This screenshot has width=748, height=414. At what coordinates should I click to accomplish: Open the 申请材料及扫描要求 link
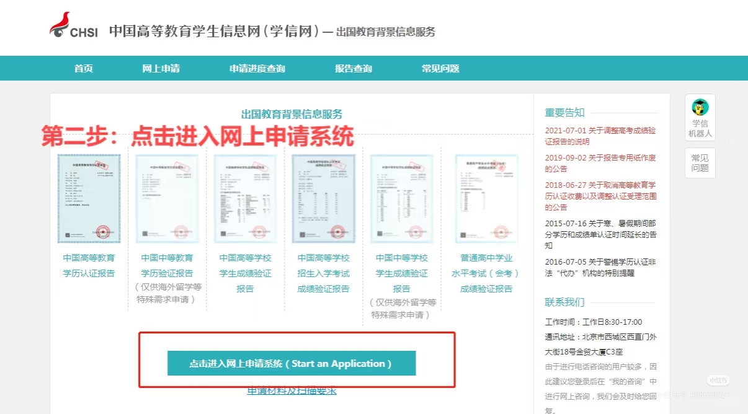coord(292,390)
